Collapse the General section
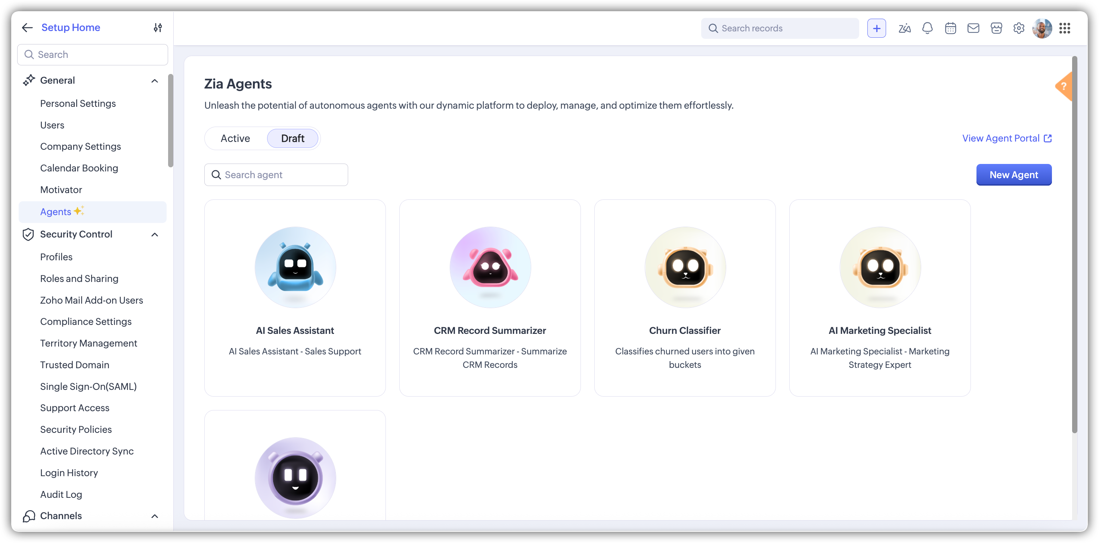1099x543 pixels. coord(154,81)
